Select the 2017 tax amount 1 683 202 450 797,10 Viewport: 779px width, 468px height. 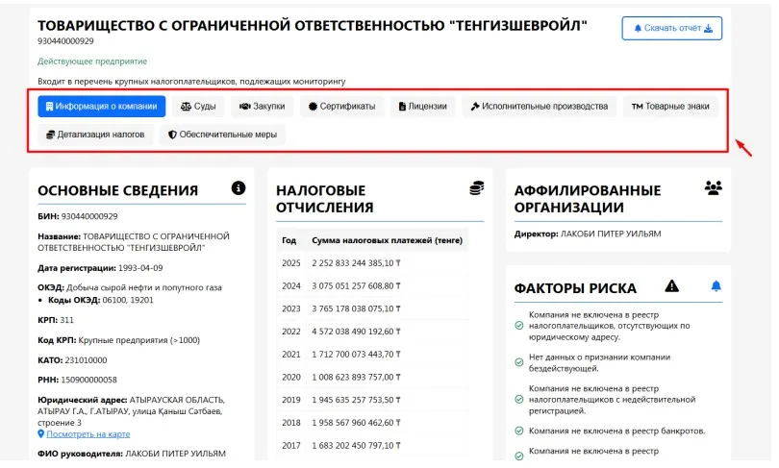pos(356,446)
